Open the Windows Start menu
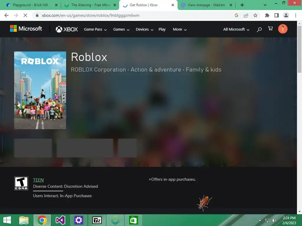 (x=7, y=220)
